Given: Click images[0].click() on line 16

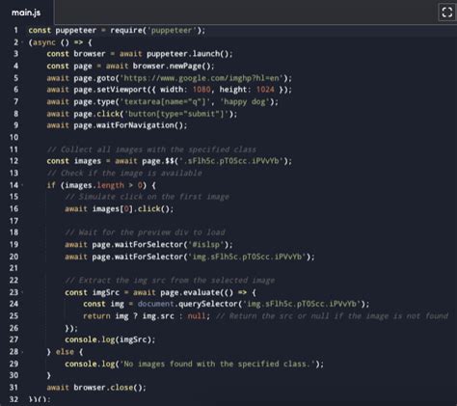Looking at the screenshot, I should [x=131, y=209].
